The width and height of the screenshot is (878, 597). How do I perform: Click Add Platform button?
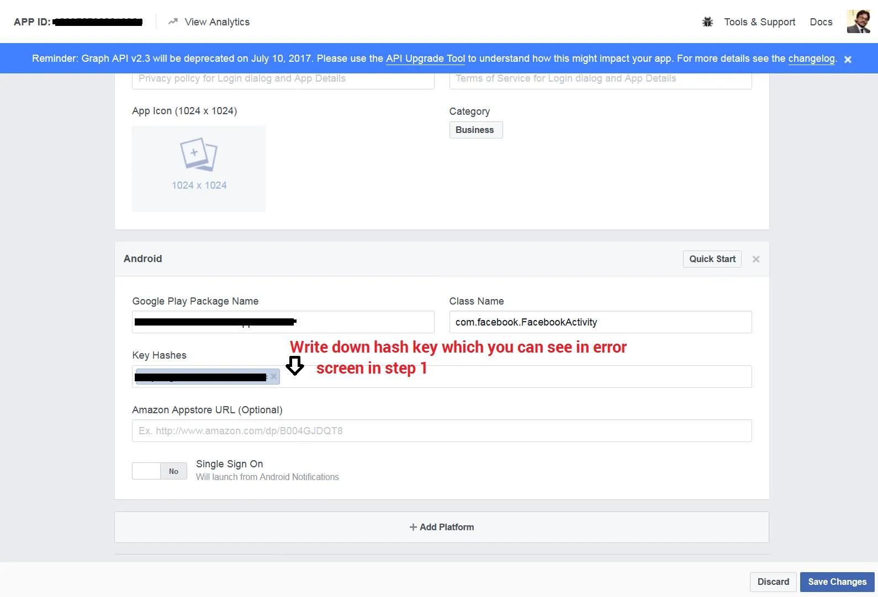[442, 527]
